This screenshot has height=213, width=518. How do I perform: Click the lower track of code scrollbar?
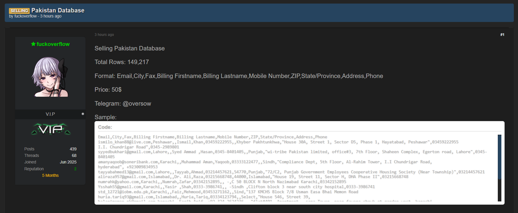click(x=500, y=191)
